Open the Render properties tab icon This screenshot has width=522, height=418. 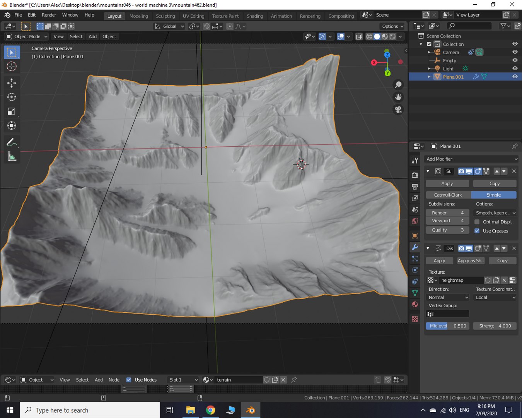coord(415,175)
